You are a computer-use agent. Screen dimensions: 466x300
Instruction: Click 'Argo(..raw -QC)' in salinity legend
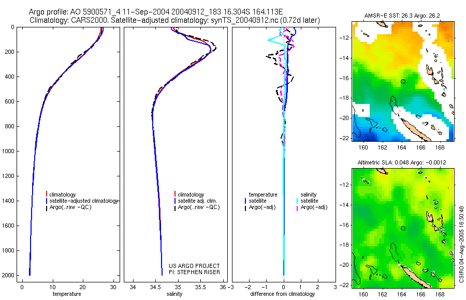coord(198,207)
